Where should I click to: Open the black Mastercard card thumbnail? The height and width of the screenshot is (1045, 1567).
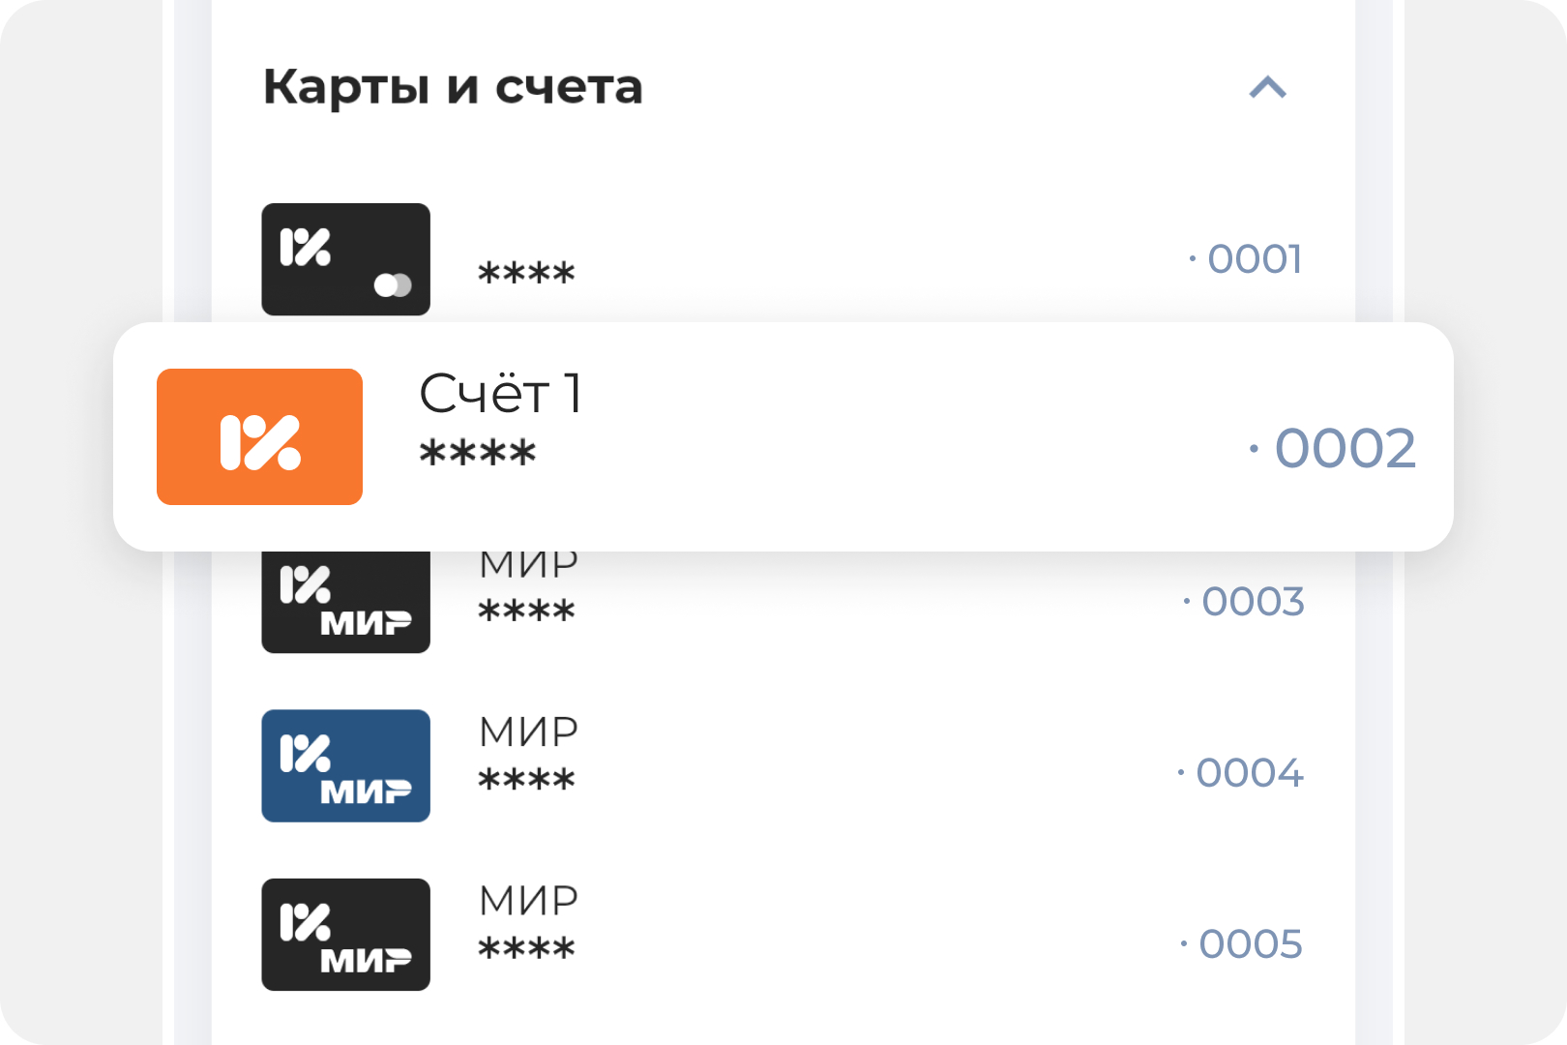click(345, 259)
